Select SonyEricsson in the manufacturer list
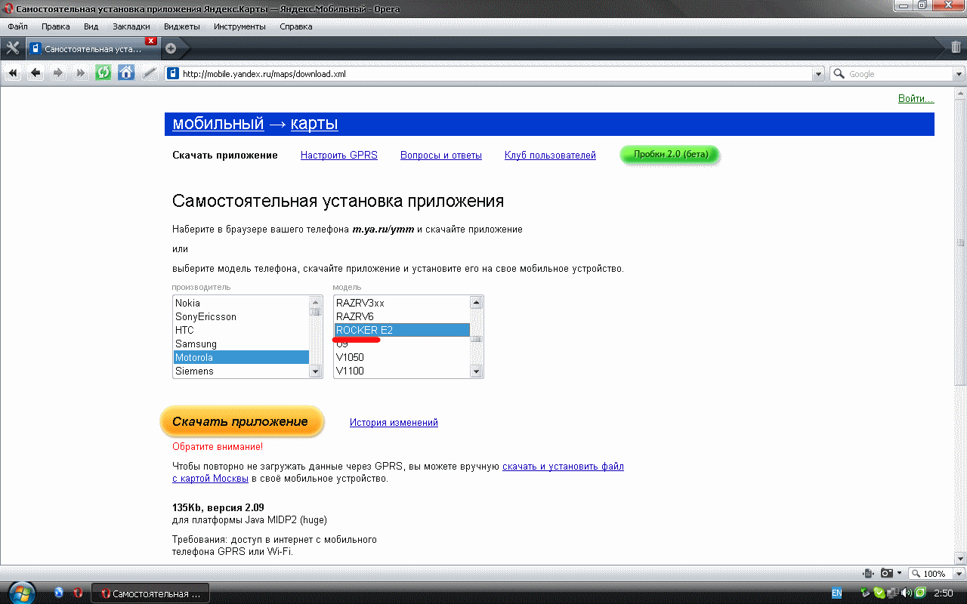This screenshot has height=604, width=967. pyautogui.click(x=241, y=316)
